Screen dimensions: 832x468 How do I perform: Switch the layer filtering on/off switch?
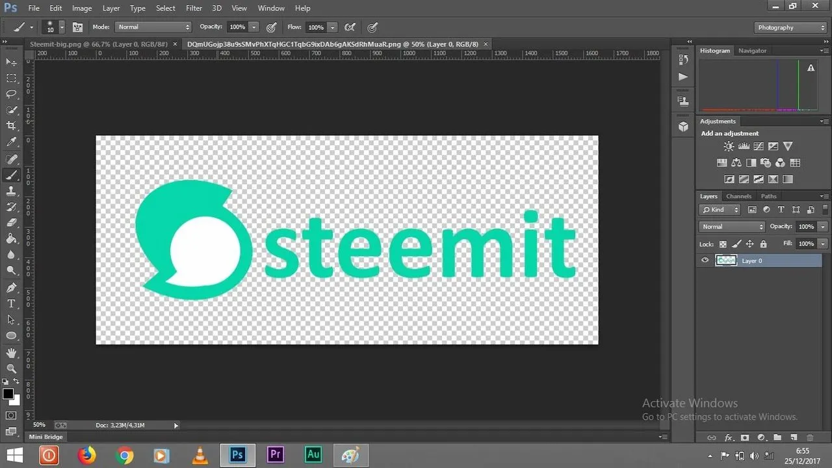click(824, 209)
